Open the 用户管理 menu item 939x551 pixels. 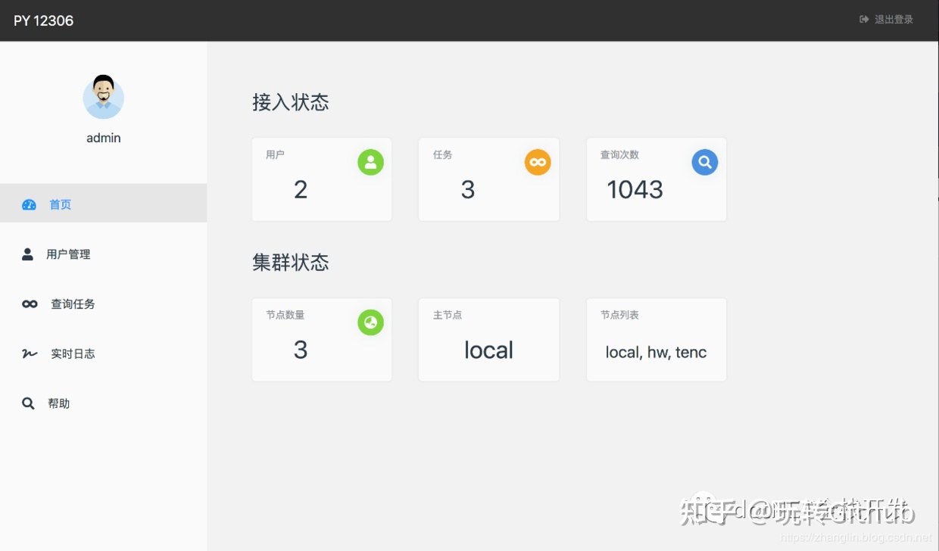click(x=103, y=254)
